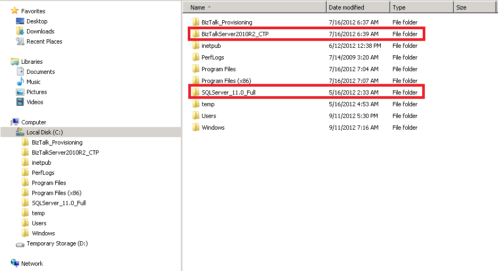Open Music library label

(33, 82)
